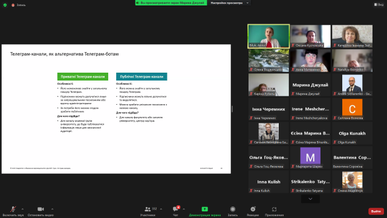This screenshot has height=218, width=387.
Task: Click muted mic icon on Марина Джулай tile
Action: click(x=293, y=94)
